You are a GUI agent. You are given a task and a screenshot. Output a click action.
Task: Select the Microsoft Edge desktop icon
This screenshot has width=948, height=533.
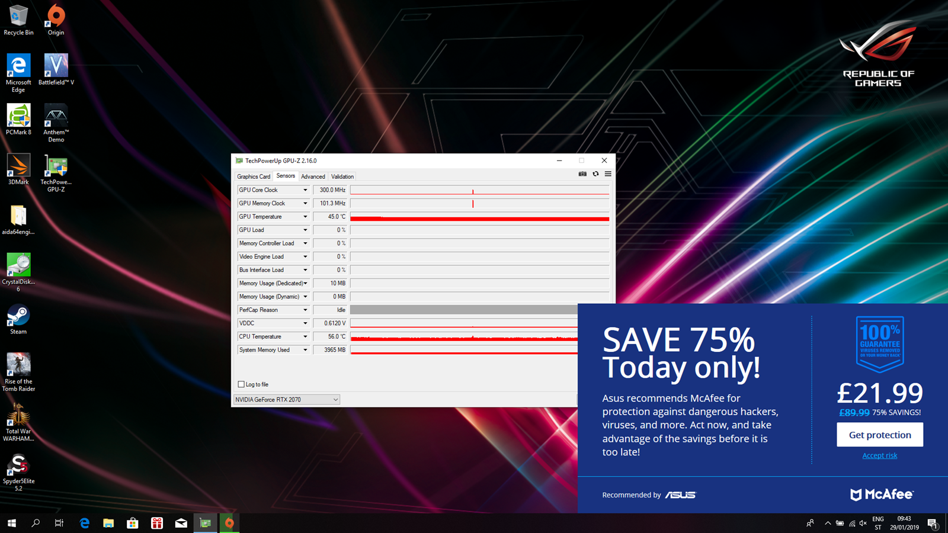[x=18, y=73]
